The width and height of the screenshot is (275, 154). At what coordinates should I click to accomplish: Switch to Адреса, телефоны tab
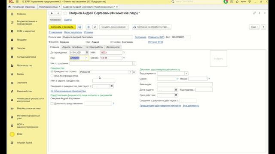click(x=72, y=47)
